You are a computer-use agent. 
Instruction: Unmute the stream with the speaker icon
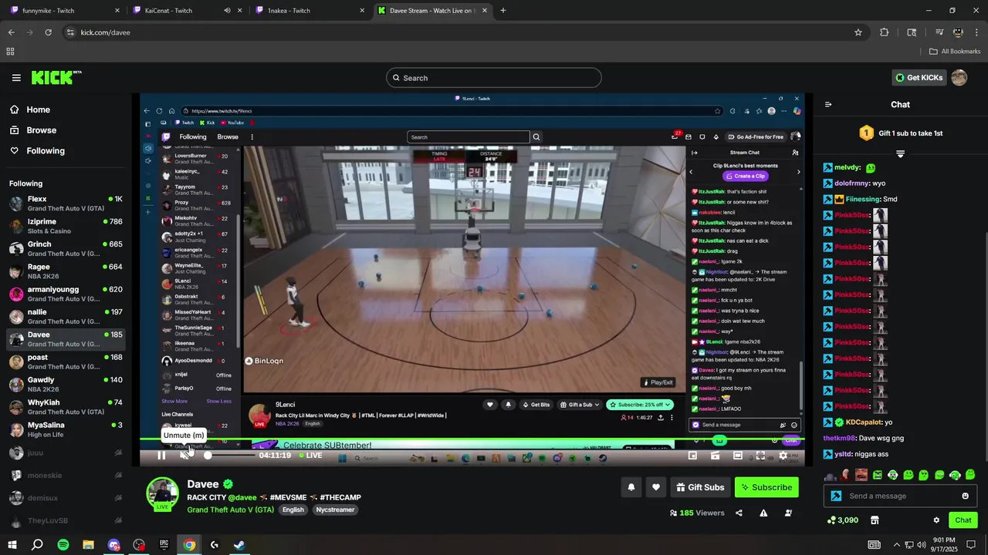(x=184, y=456)
